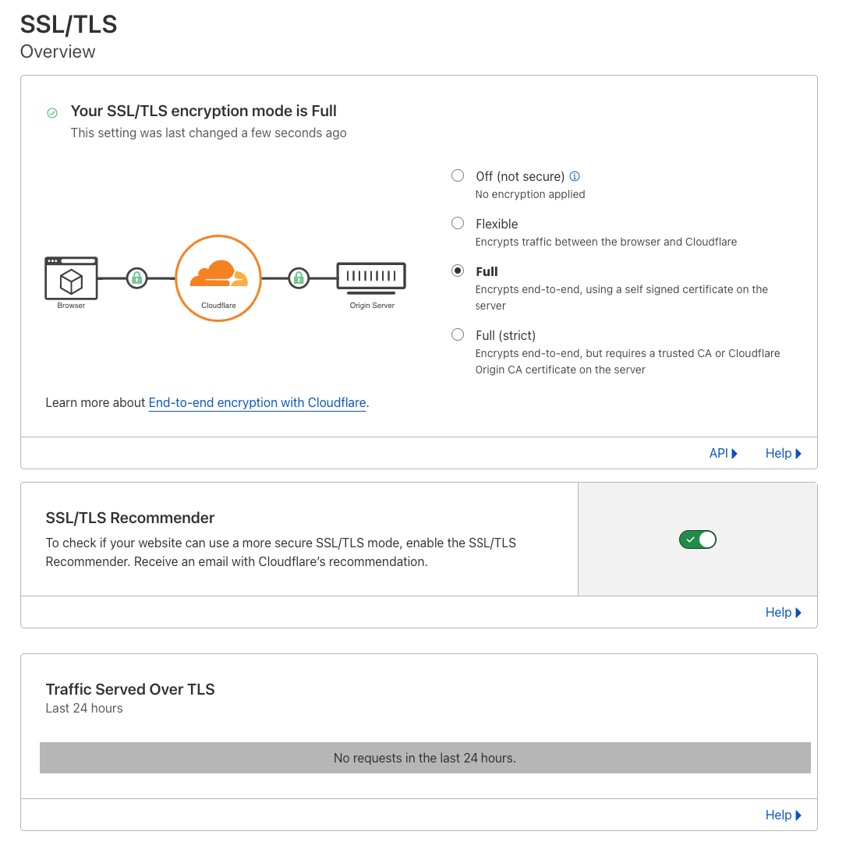The width and height of the screenshot is (846, 849).
Task: Expand the API section of encryption card
Action: coord(723,454)
